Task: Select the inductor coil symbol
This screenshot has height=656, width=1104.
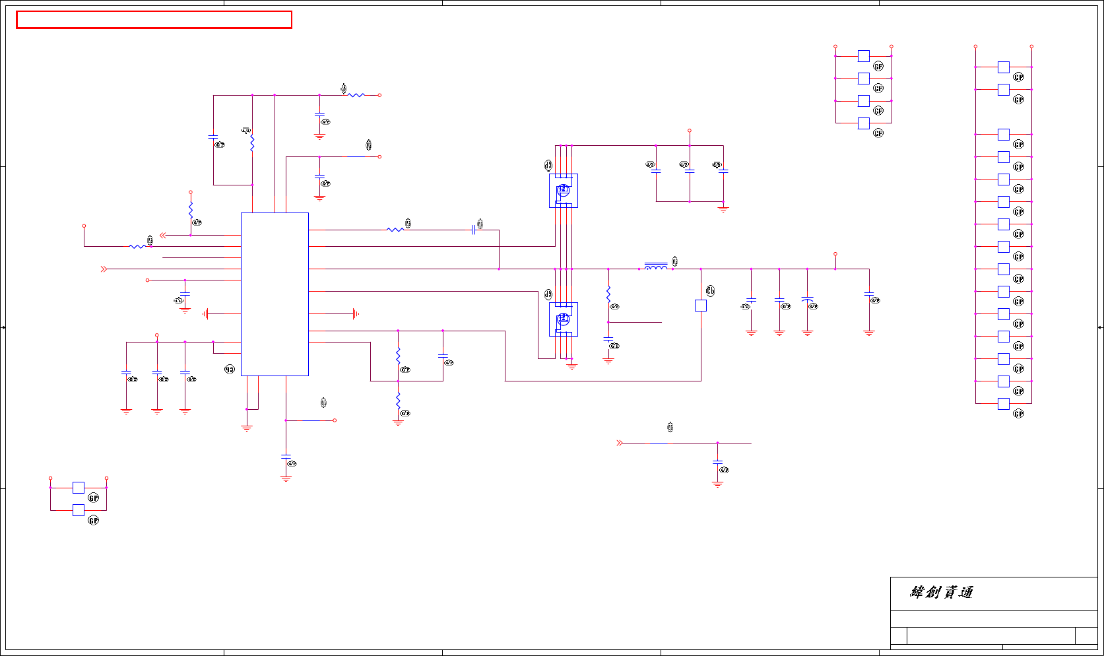Action: coord(656,267)
